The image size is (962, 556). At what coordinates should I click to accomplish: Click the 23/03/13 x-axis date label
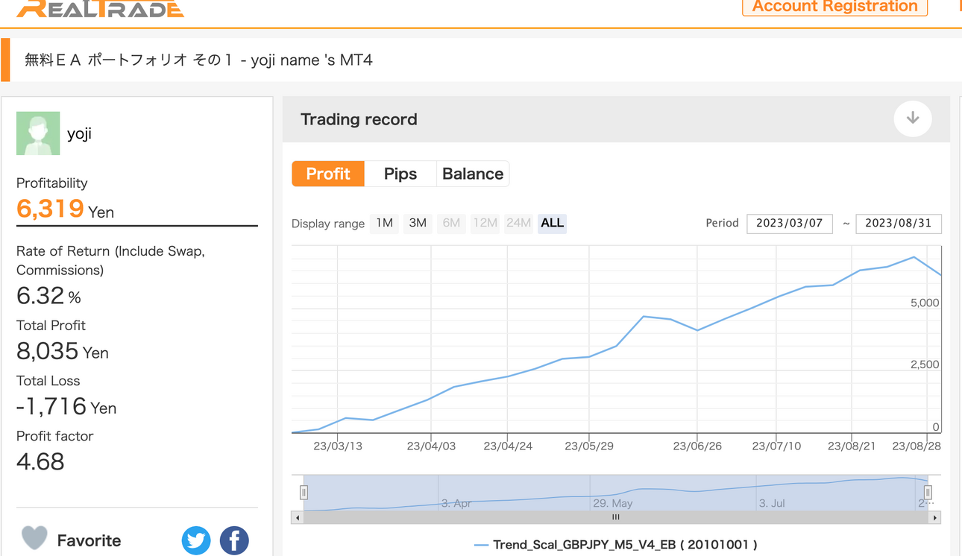coord(338,446)
